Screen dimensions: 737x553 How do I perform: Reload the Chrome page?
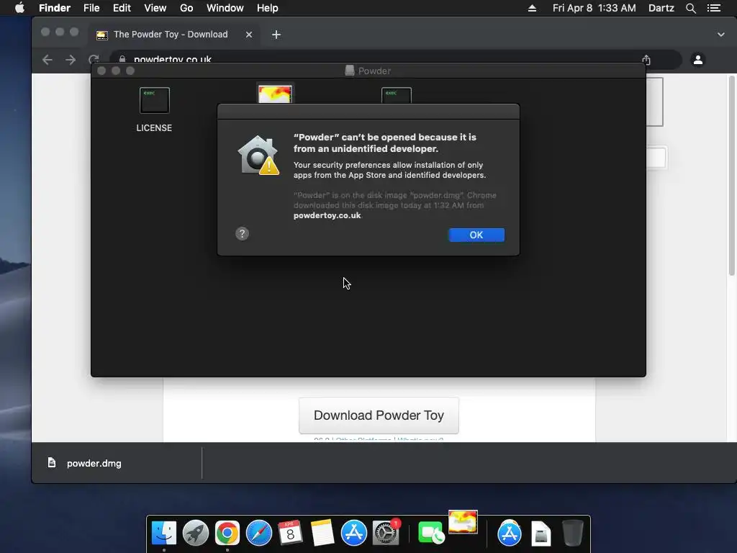tap(94, 60)
